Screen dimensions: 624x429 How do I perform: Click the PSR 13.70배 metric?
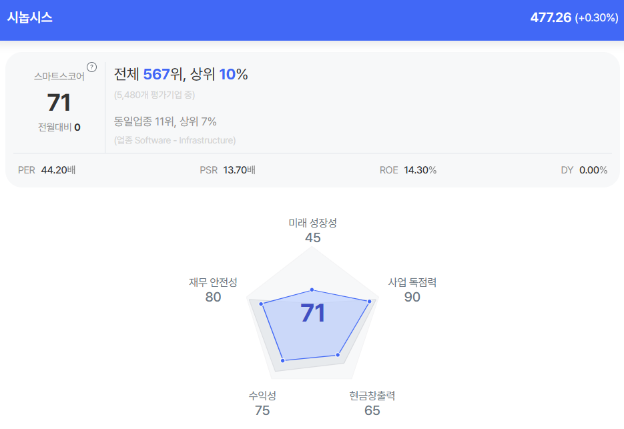(x=228, y=170)
